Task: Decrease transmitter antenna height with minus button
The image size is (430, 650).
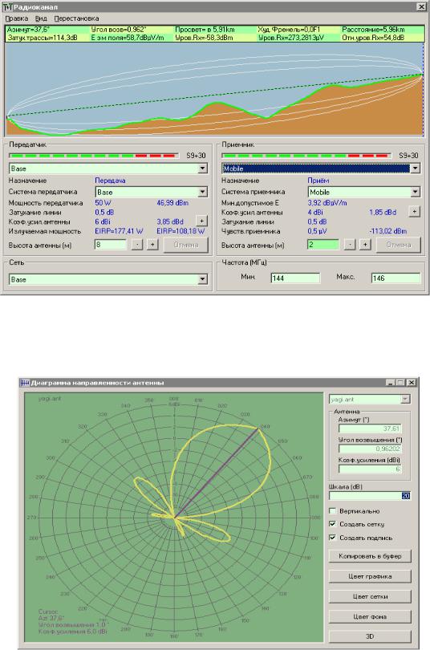Action: 136,245
